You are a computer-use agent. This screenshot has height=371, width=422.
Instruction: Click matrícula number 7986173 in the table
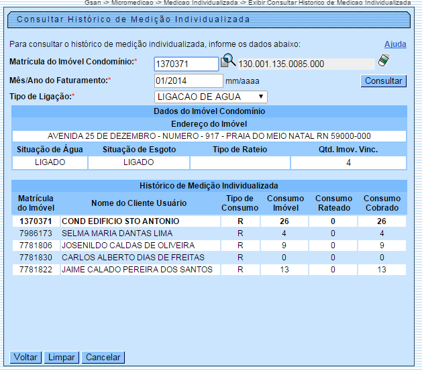tap(36, 233)
